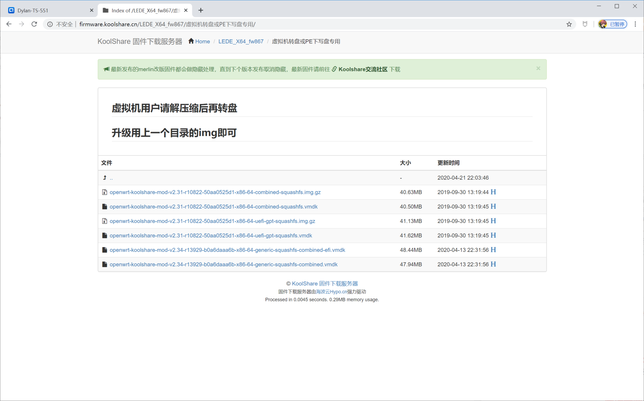Go back with the browser back arrow
Image resolution: width=644 pixels, height=401 pixels.
(9, 24)
